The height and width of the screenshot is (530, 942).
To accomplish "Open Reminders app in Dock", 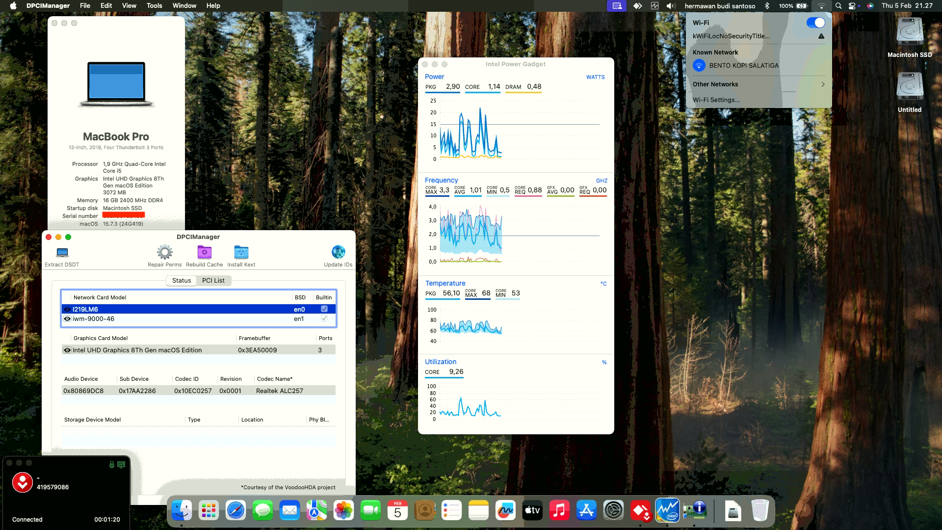I will [451, 511].
